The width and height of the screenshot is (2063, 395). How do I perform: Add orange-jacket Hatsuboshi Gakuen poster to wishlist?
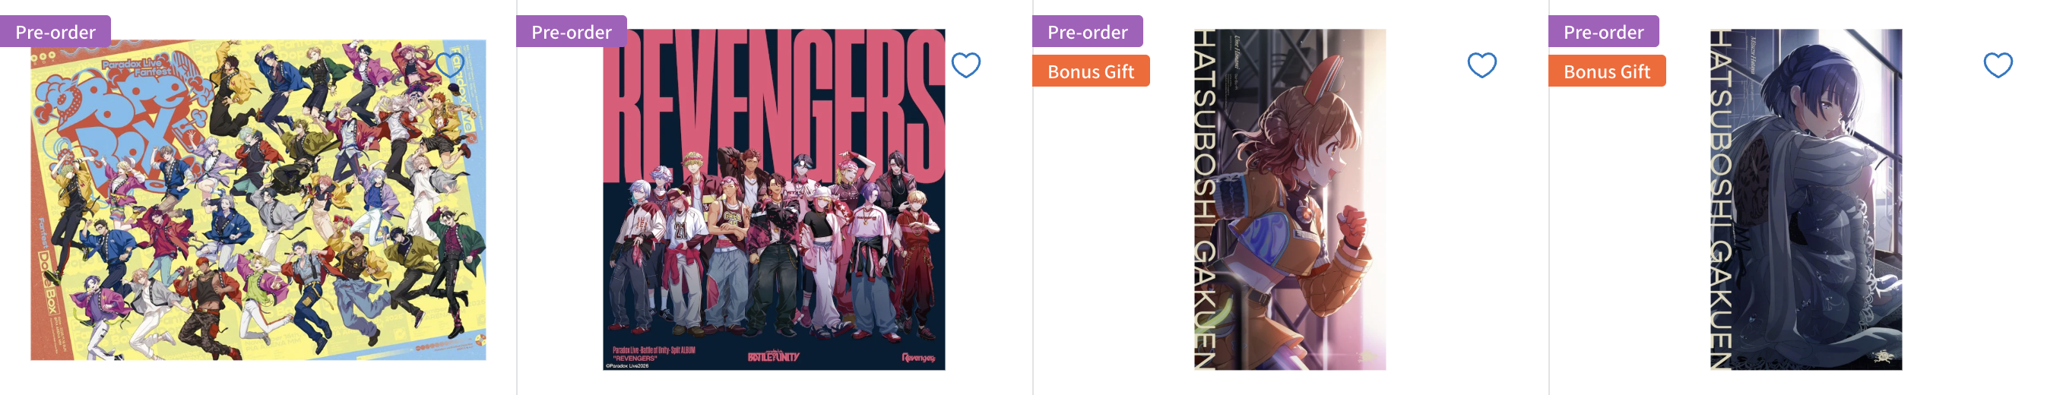pos(1481,65)
